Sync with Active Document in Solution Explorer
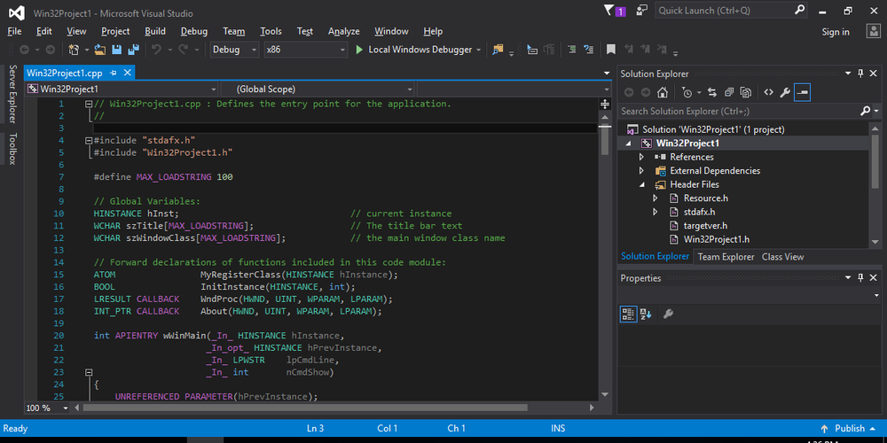This screenshot has height=443, width=887. pyautogui.click(x=712, y=93)
